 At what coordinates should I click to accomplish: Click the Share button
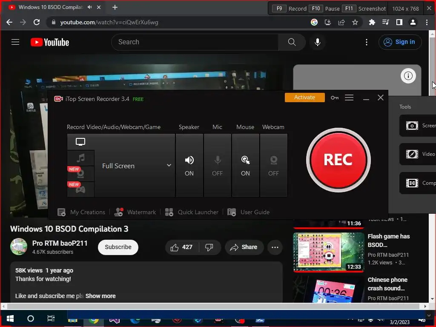244,247
